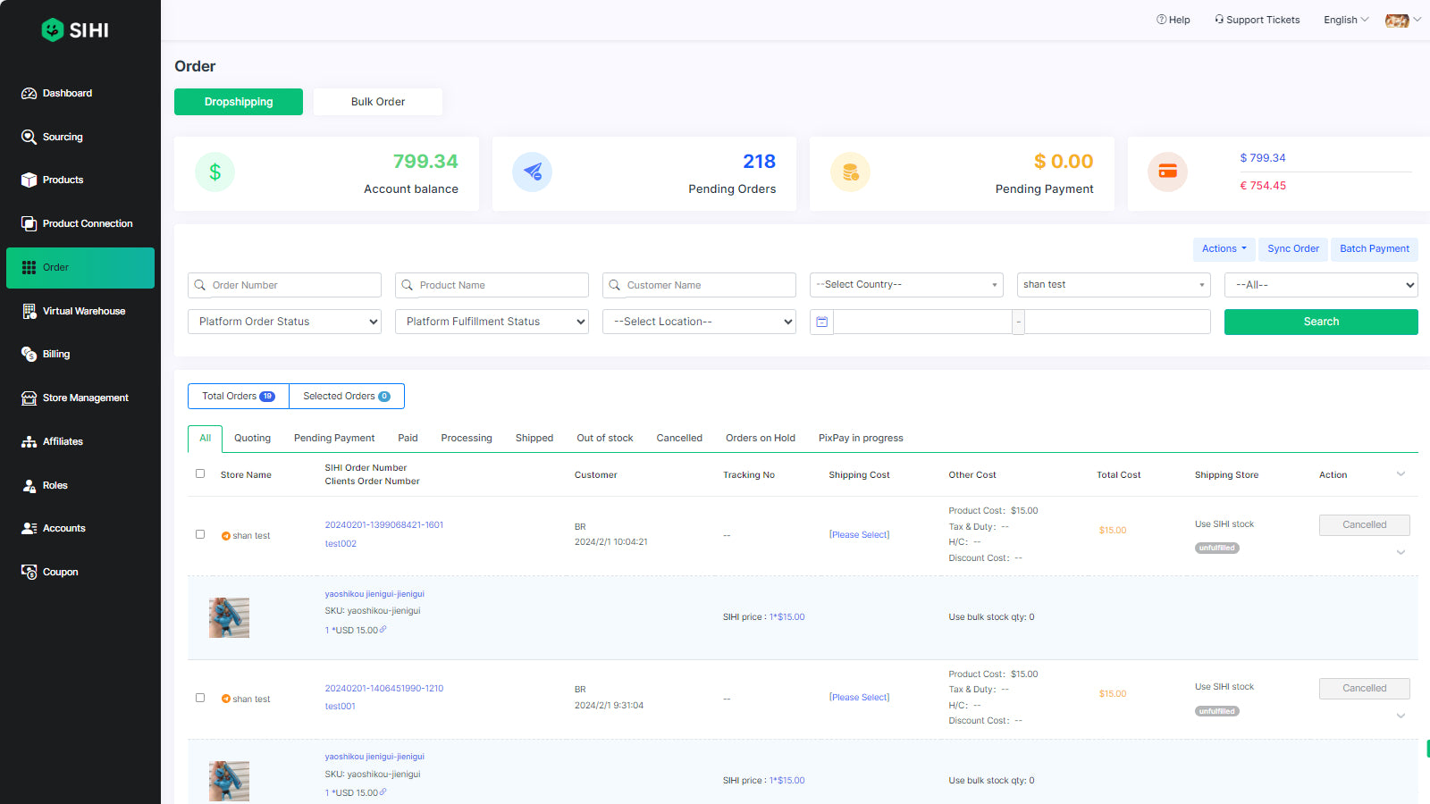Check the box for order test001

pos(200,698)
